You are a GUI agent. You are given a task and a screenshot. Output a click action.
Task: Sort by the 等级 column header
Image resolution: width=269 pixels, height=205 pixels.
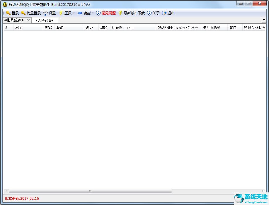(x=91, y=28)
